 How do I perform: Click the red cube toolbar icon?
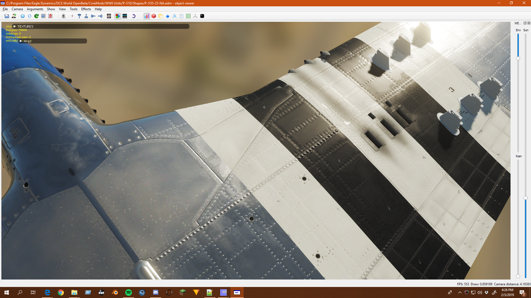154,16
